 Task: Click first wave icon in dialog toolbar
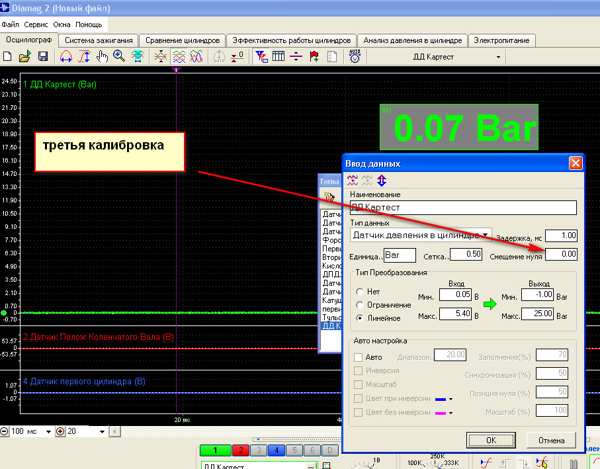(x=353, y=180)
